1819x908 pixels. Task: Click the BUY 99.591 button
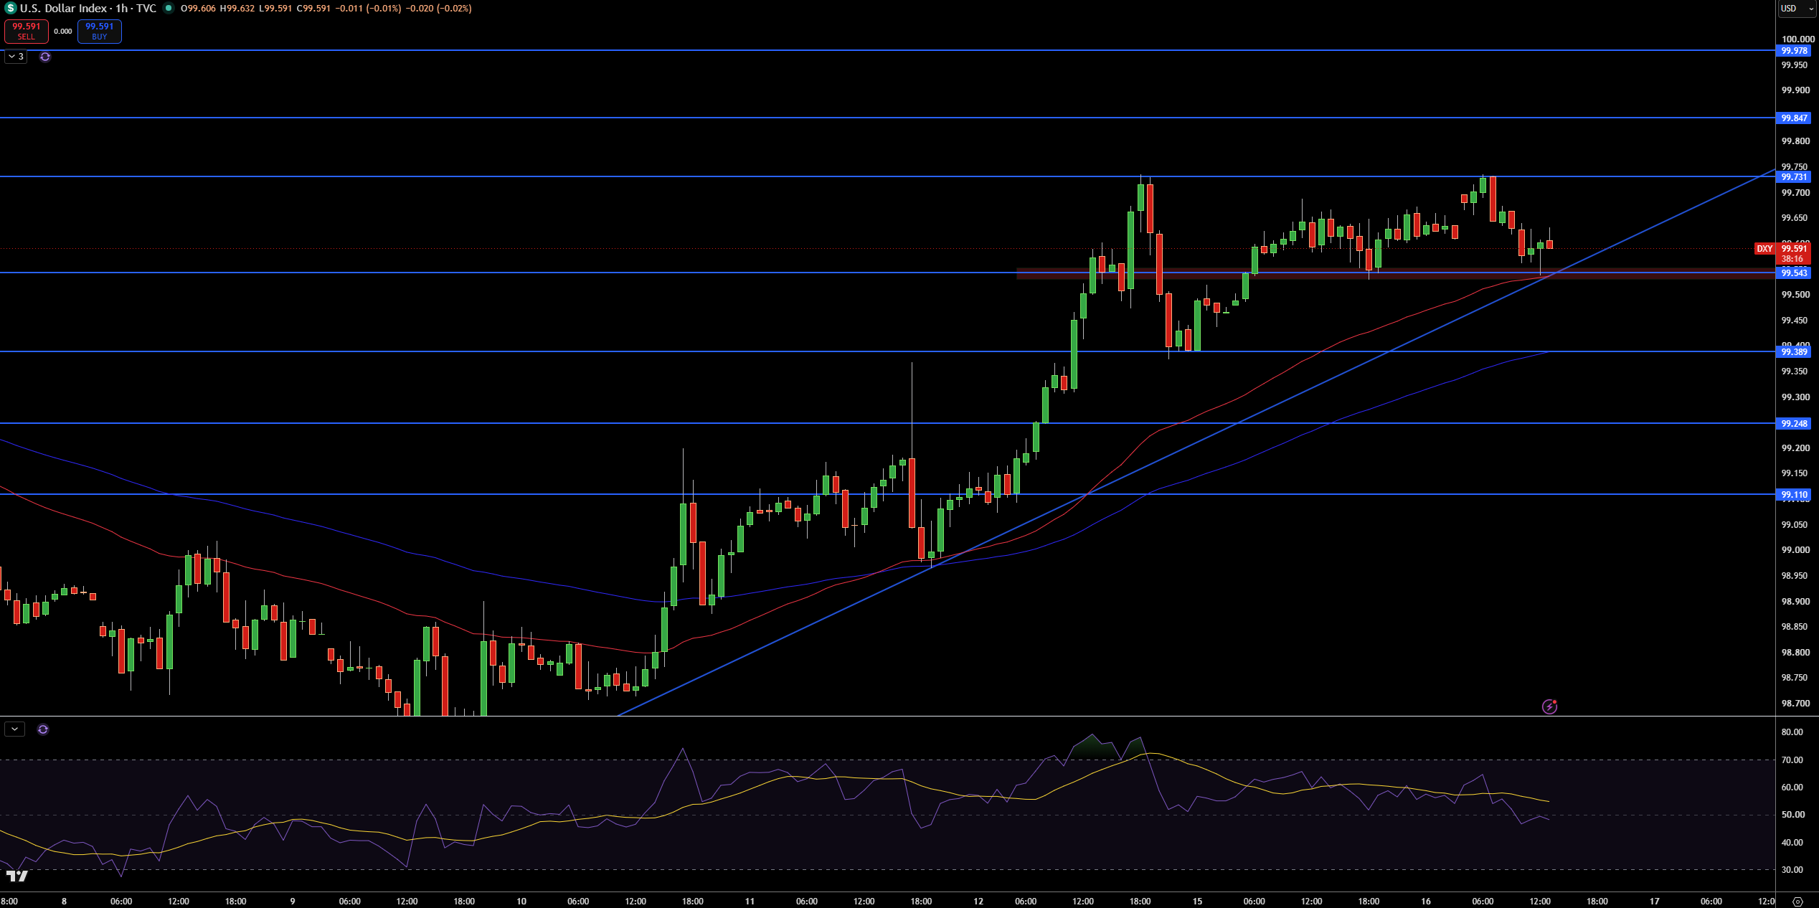click(x=100, y=32)
